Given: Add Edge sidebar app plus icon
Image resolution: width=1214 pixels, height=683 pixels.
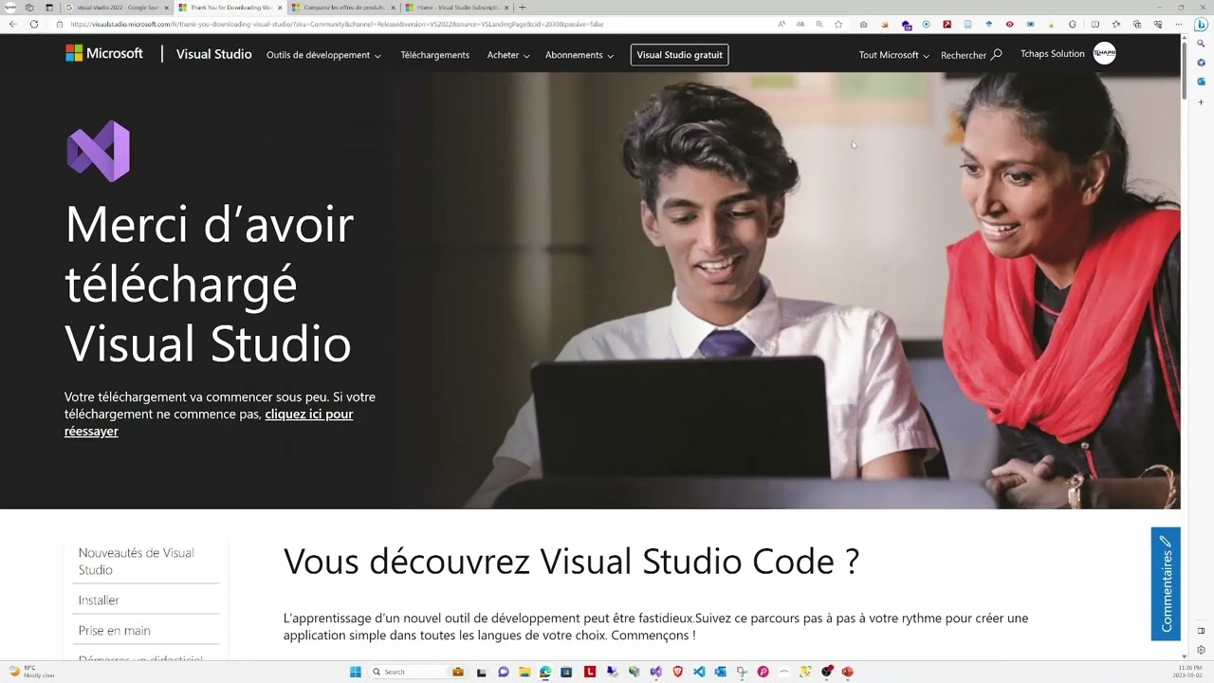Looking at the screenshot, I should tap(1201, 102).
